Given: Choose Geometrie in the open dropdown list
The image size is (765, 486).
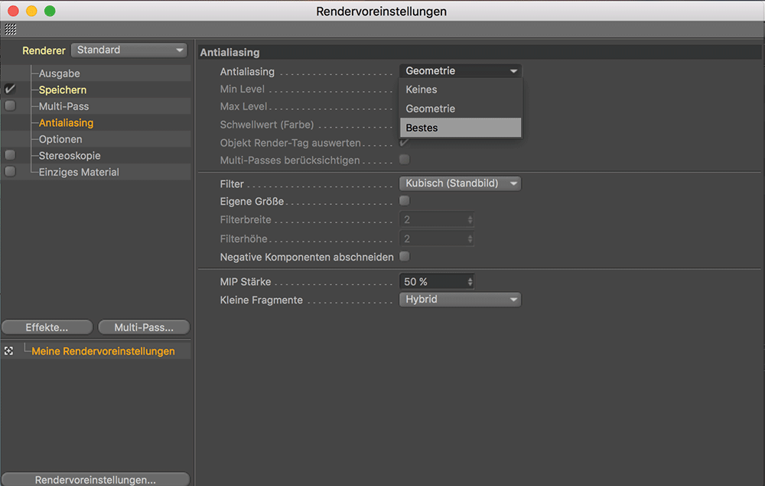Looking at the screenshot, I should pyautogui.click(x=460, y=109).
